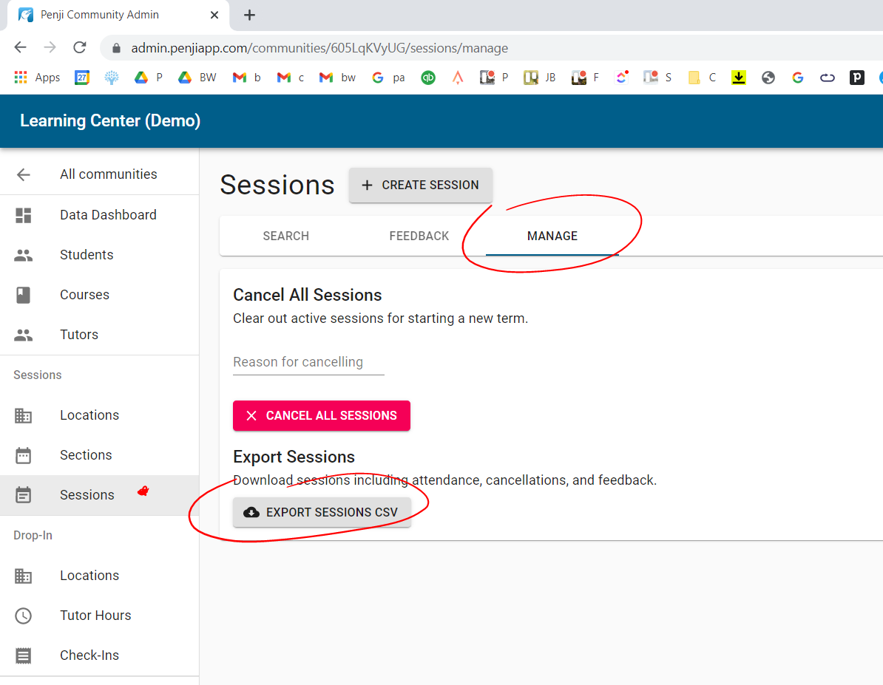Viewport: 883px width, 685px height.
Task: Open a new browser tab
Action: pyautogui.click(x=249, y=15)
